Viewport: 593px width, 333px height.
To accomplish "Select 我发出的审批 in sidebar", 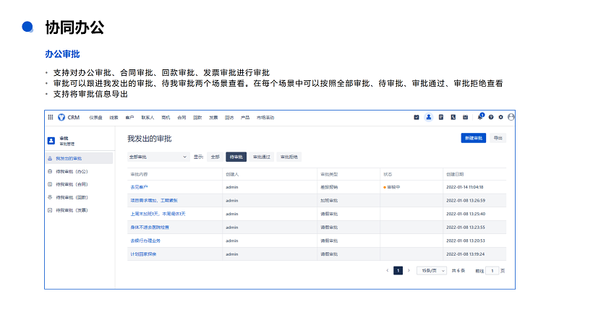I will [x=79, y=158].
